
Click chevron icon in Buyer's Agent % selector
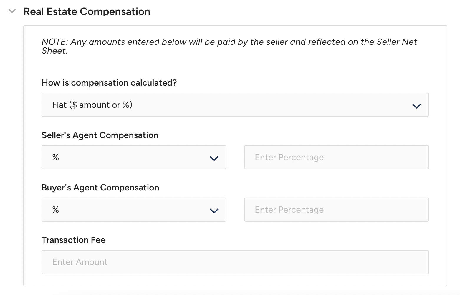[x=214, y=211]
